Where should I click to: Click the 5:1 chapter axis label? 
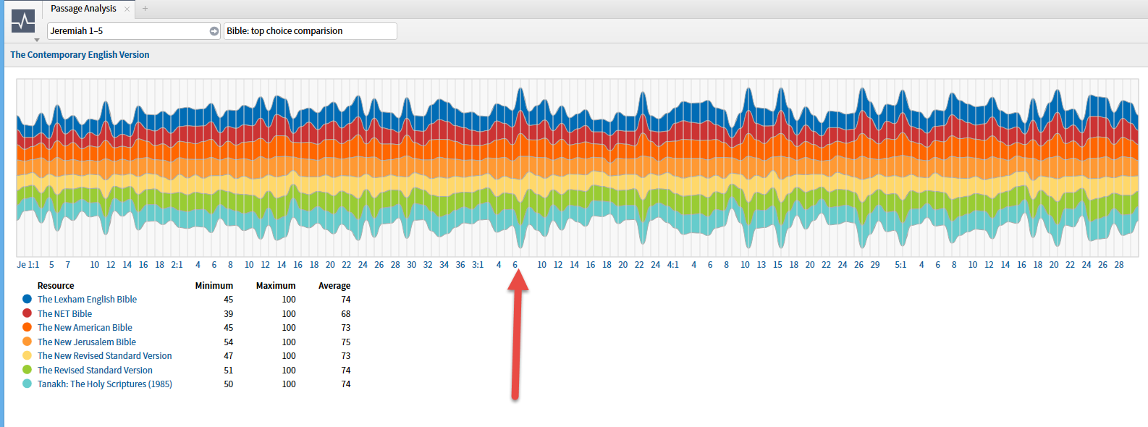pos(900,265)
